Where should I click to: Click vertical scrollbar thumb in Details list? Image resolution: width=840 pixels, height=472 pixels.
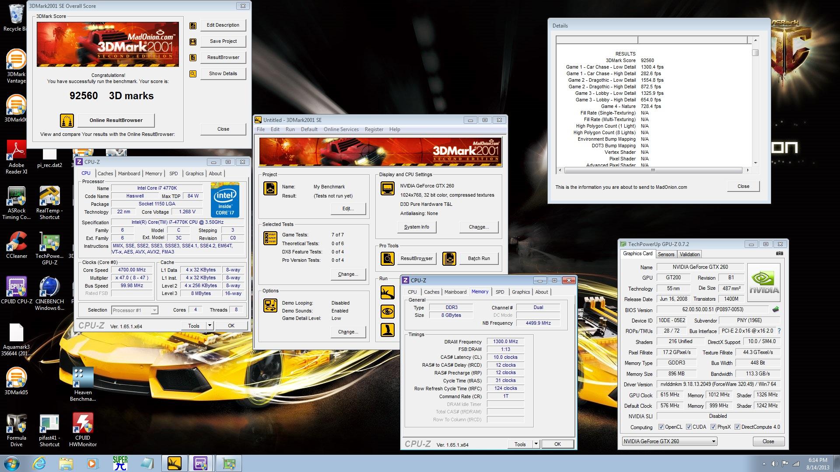755,53
